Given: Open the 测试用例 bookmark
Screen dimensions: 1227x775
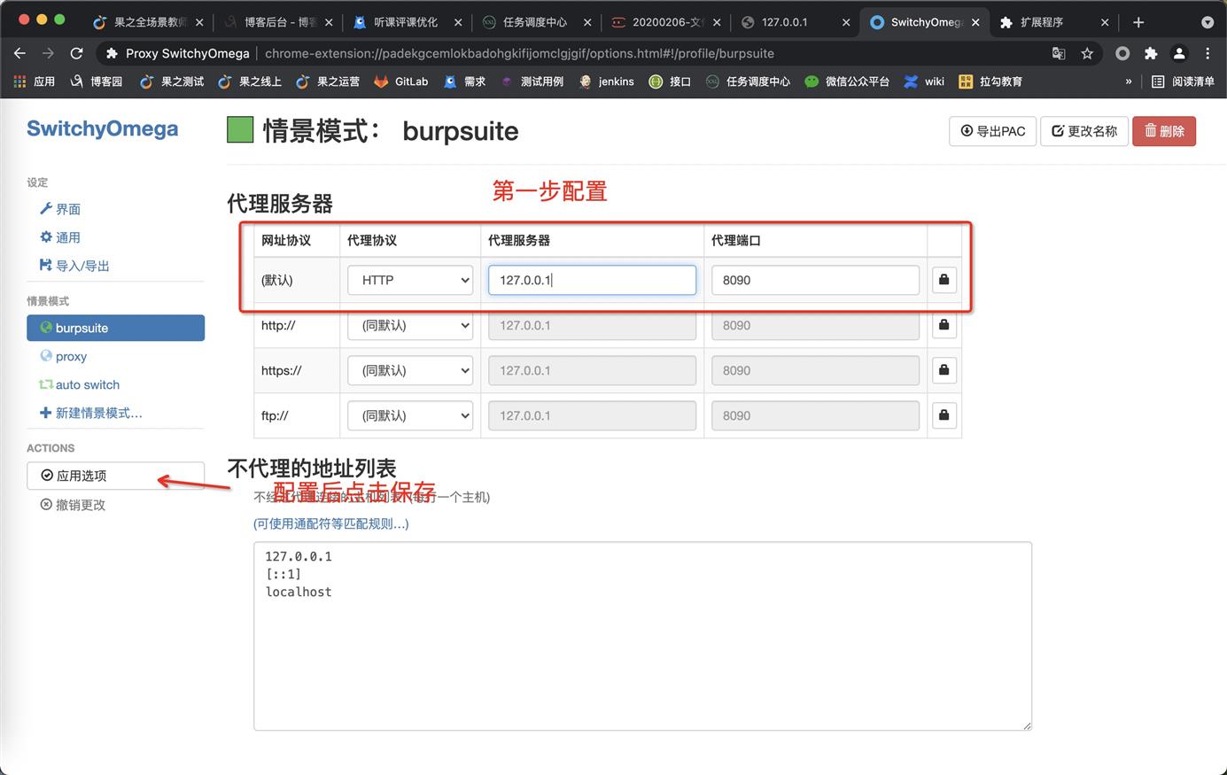Looking at the screenshot, I should point(532,81).
